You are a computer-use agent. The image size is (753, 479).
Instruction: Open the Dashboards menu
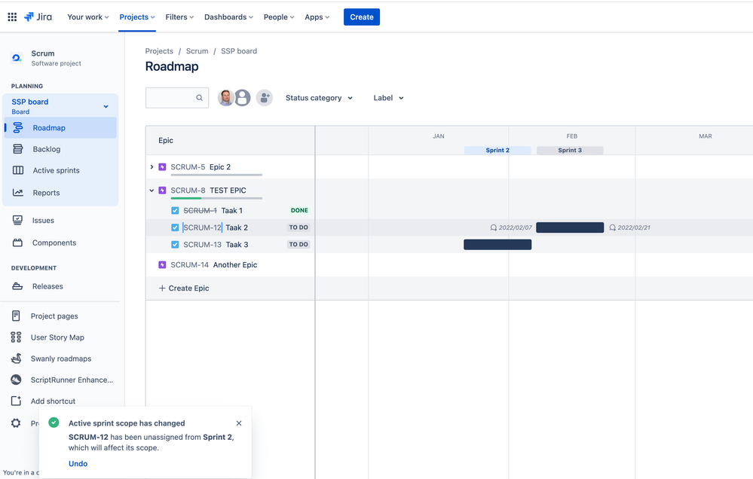pyautogui.click(x=229, y=17)
